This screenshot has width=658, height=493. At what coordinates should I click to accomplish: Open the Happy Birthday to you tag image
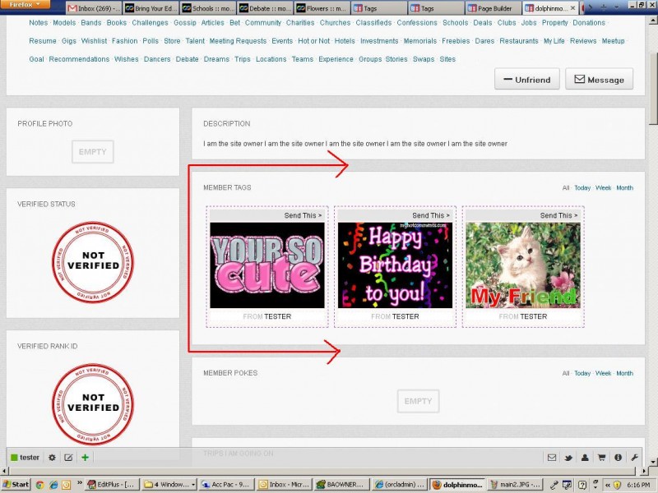point(396,265)
